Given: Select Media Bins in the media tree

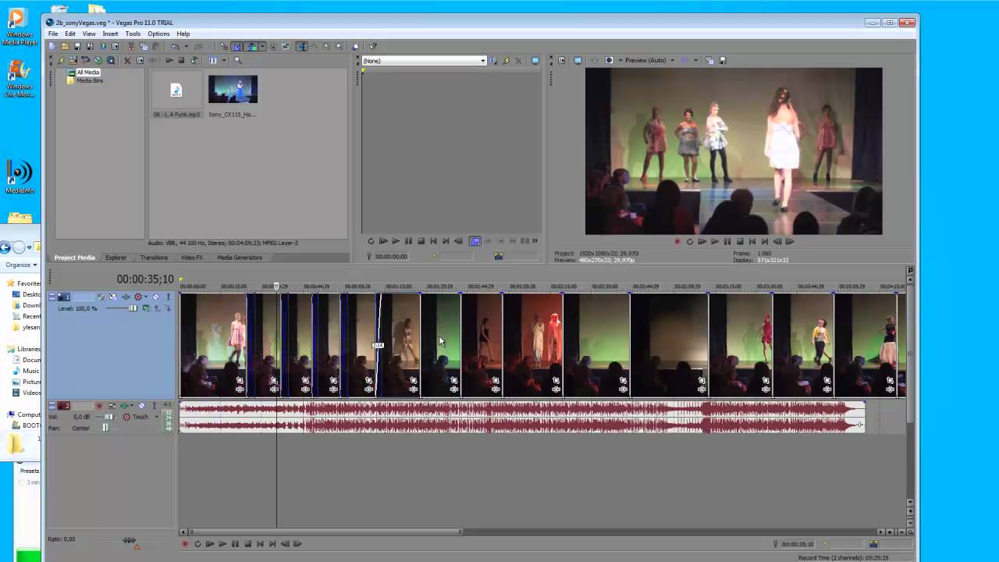Looking at the screenshot, I should click(x=90, y=80).
